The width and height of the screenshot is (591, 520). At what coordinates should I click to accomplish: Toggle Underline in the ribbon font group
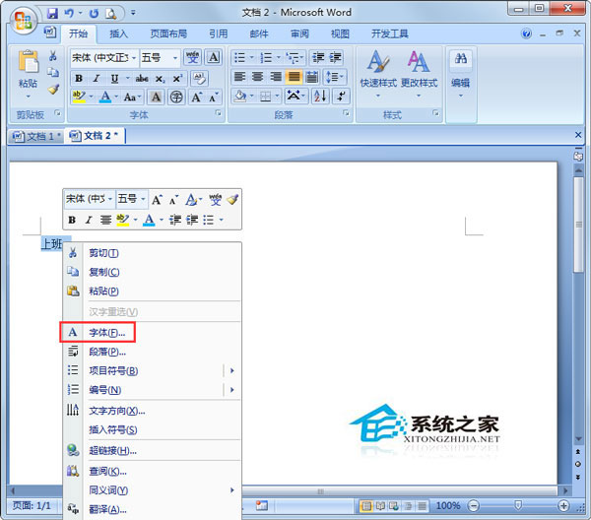(115, 78)
